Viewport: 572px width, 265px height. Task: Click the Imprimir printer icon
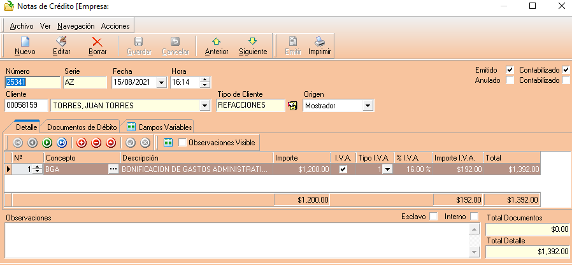[319, 41]
